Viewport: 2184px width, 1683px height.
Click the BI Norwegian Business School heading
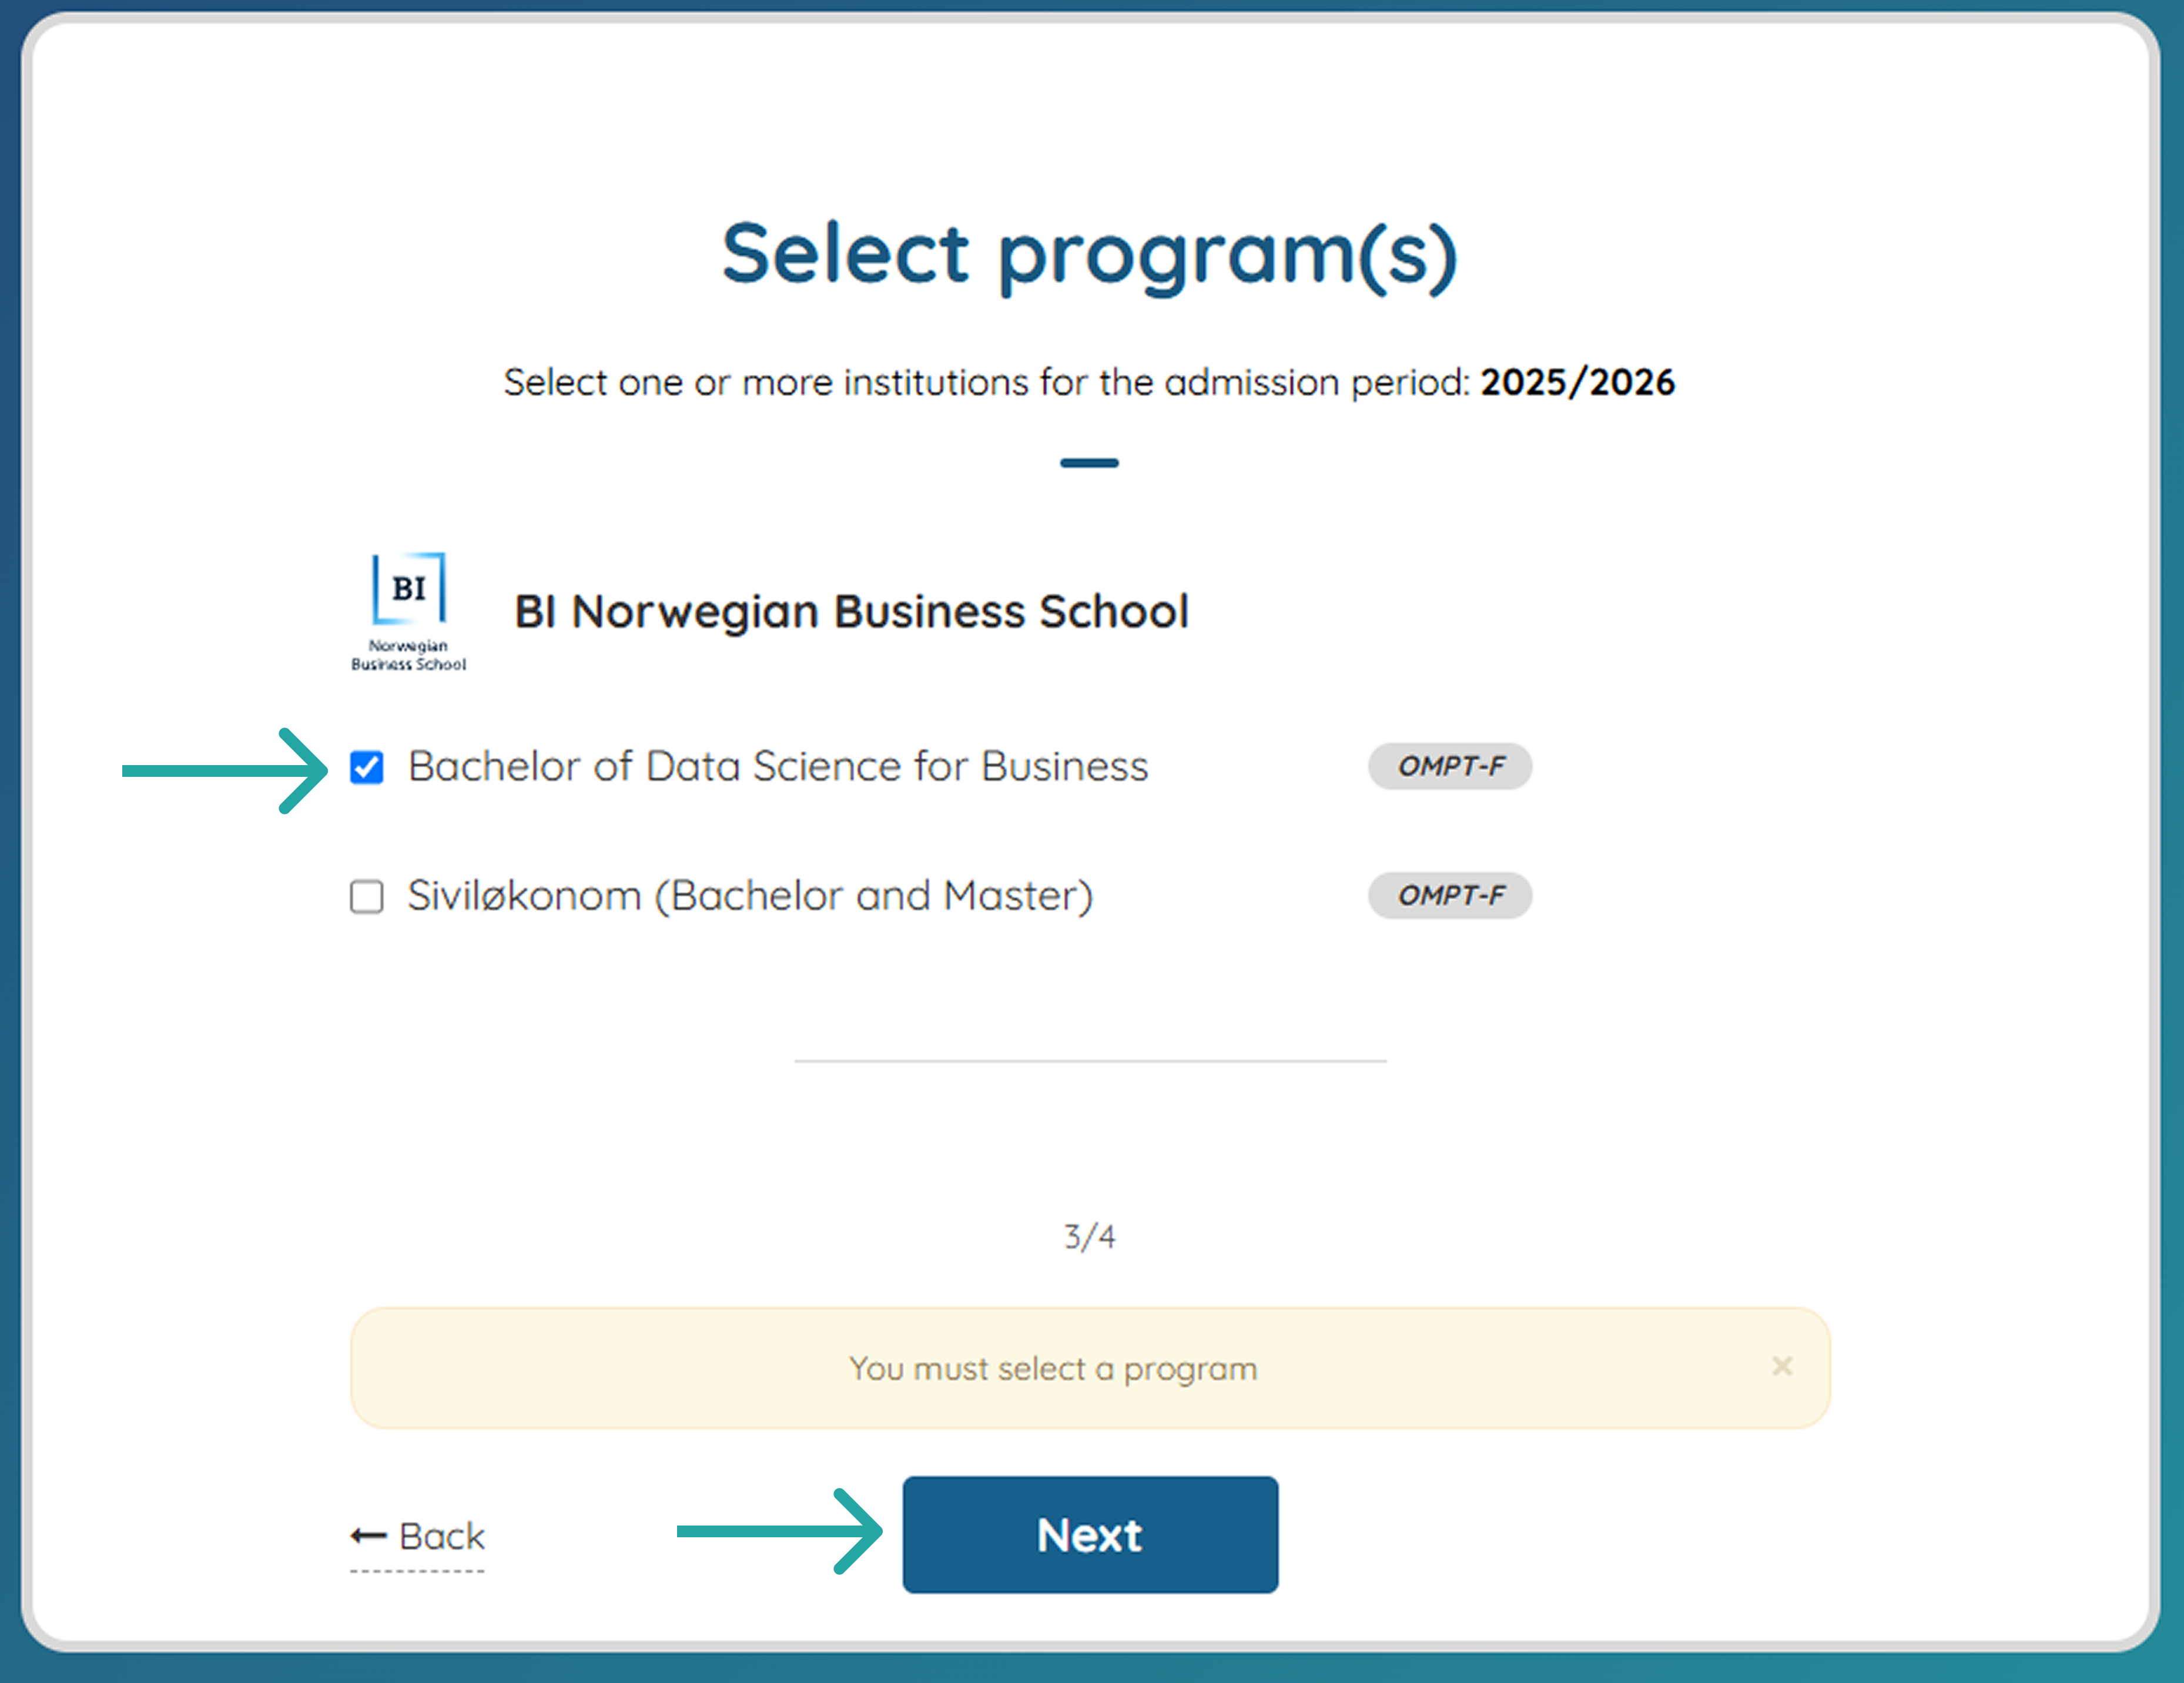pos(850,611)
